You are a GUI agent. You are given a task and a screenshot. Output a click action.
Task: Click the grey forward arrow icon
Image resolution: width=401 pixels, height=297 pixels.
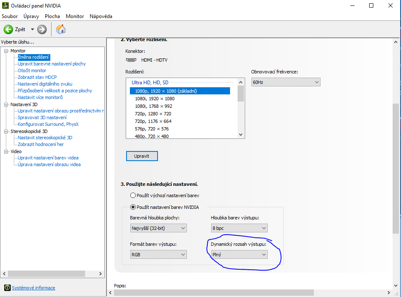click(x=42, y=29)
